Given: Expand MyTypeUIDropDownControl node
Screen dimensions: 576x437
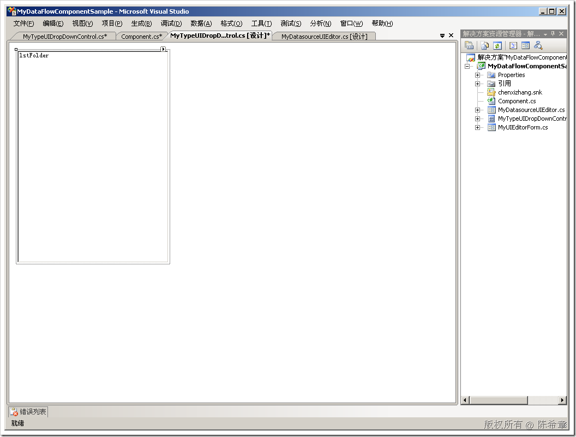Looking at the screenshot, I should pos(478,119).
